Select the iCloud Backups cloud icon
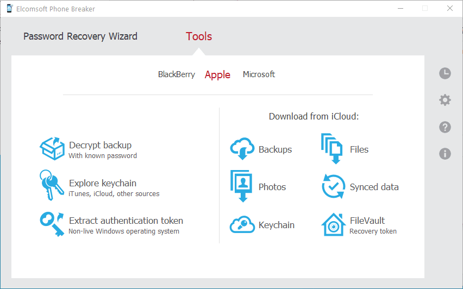 click(x=242, y=148)
